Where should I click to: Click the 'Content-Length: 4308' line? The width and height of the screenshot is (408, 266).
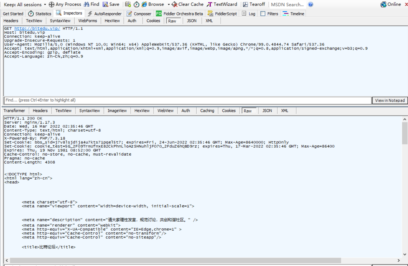[30, 162]
